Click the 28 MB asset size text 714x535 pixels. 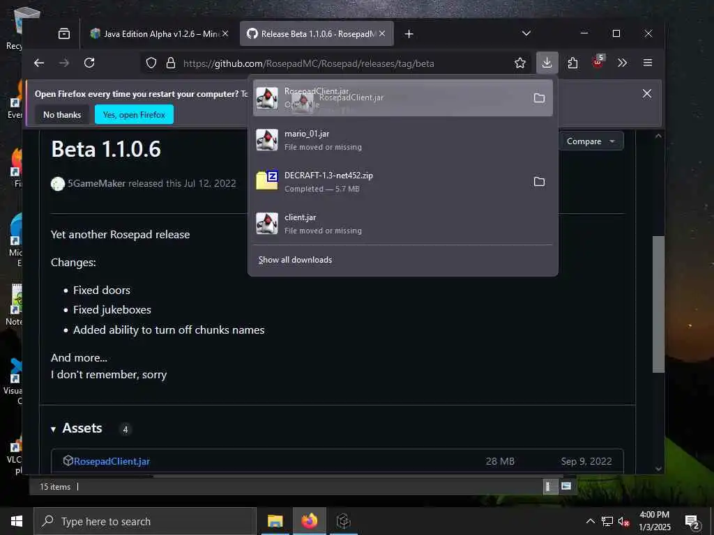point(500,461)
